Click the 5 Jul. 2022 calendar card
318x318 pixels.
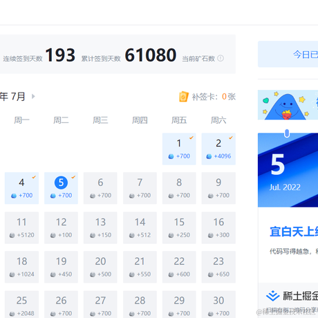[288, 170]
